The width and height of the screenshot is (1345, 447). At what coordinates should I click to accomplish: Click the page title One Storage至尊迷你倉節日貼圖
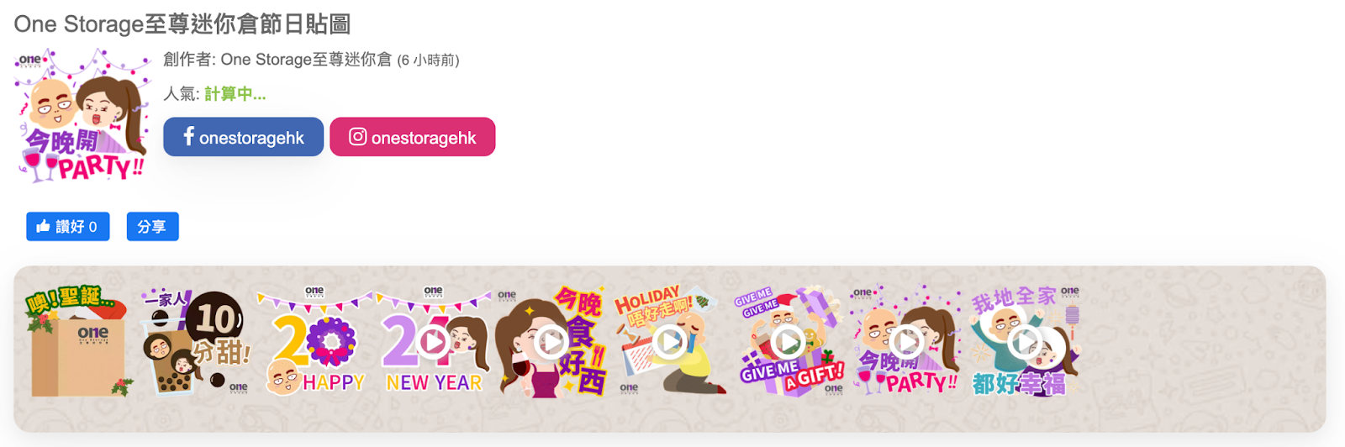click(x=182, y=24)
